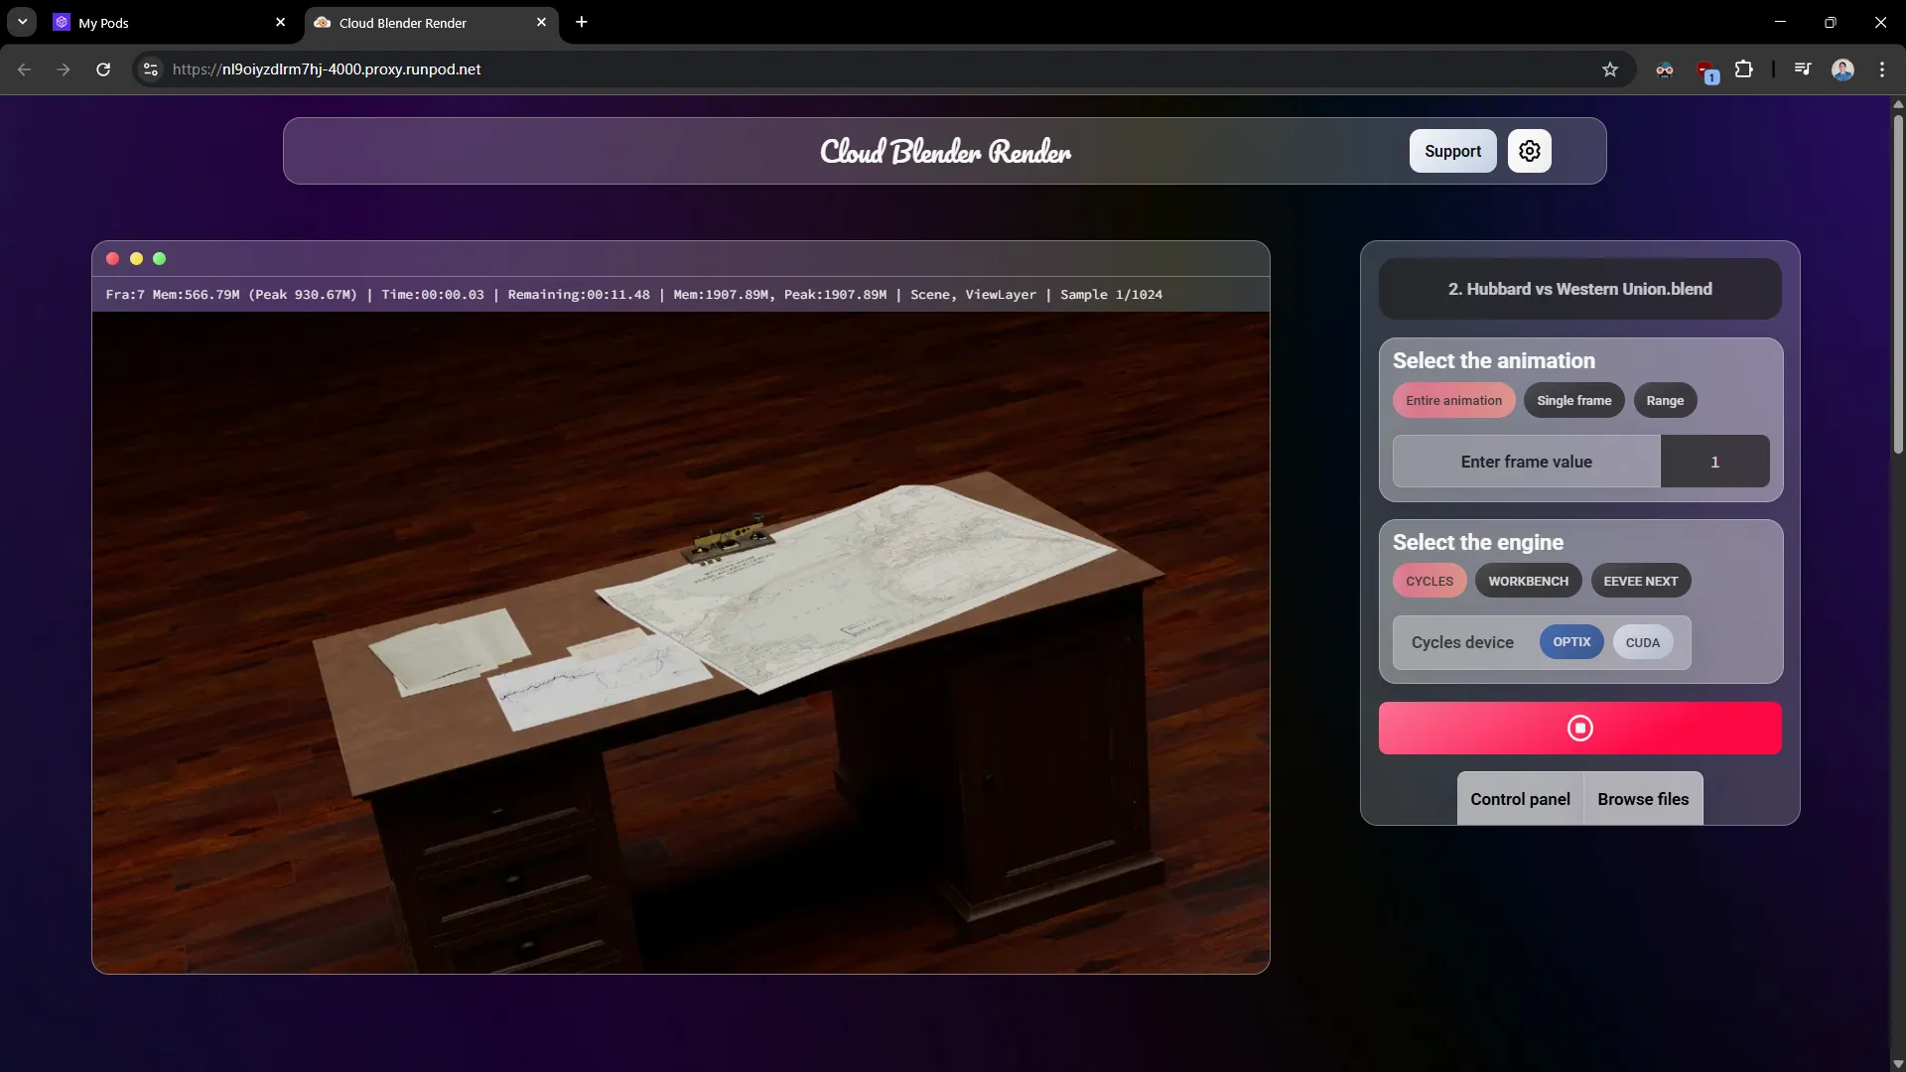The height and width of the screenshot is (1072, 1906).
Task: Bookmark this page with the star icon
Action: [x=1610, y=69]
